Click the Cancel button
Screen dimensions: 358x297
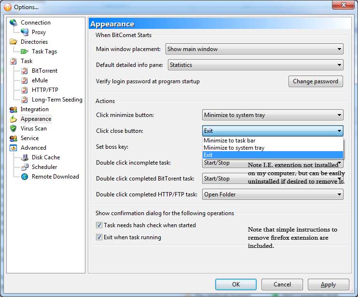(282, 284)
